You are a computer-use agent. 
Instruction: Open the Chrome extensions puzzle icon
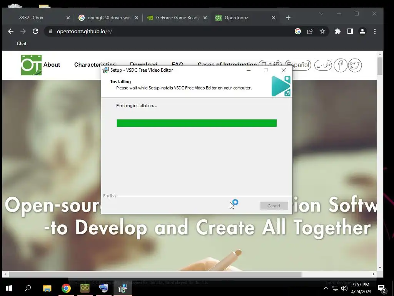pyautogui.click(x=338, y=31)
